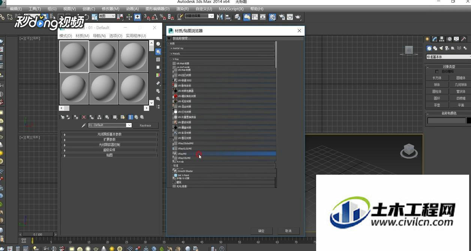This screenshot has width=471, height=251.
Task: Open the 渲染(R) menu
Action: 183,9
